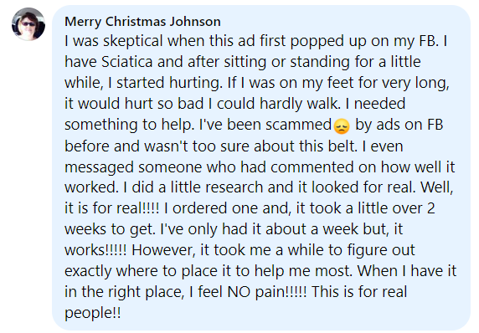Click the final word 'people!!' in the comment

[x=93, y=314]
